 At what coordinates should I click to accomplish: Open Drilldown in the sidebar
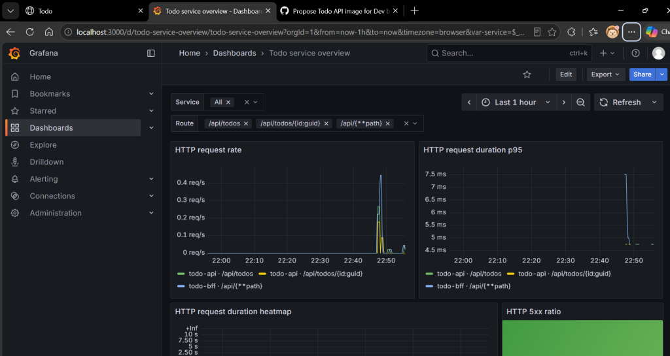(46, 162)
